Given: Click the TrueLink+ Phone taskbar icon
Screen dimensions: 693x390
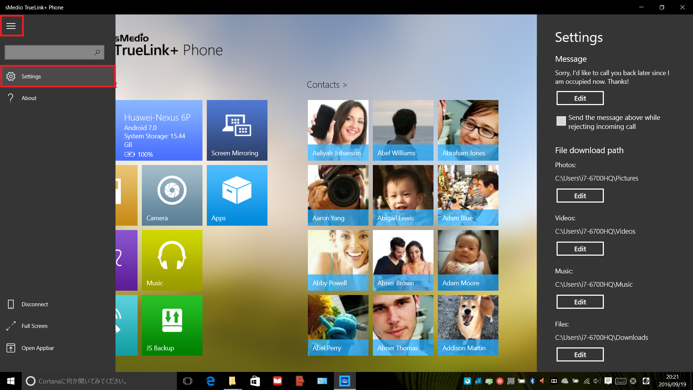Looking at the screenshot, I should click(x=345, y=381).
